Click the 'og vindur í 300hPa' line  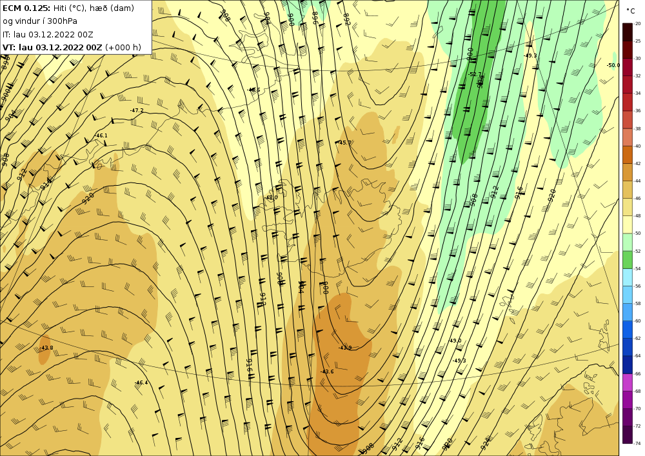pyautogui.click(x=40, y=21)
